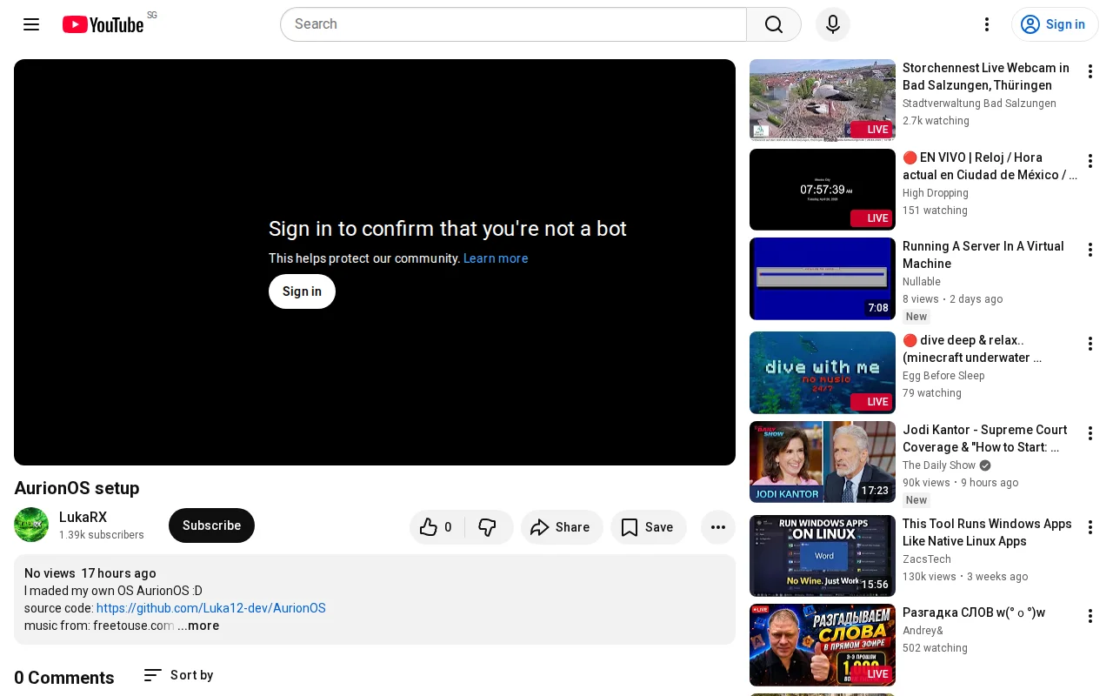Open Andrey& channel name
The image size is (1113, 696).
point(923,631)
